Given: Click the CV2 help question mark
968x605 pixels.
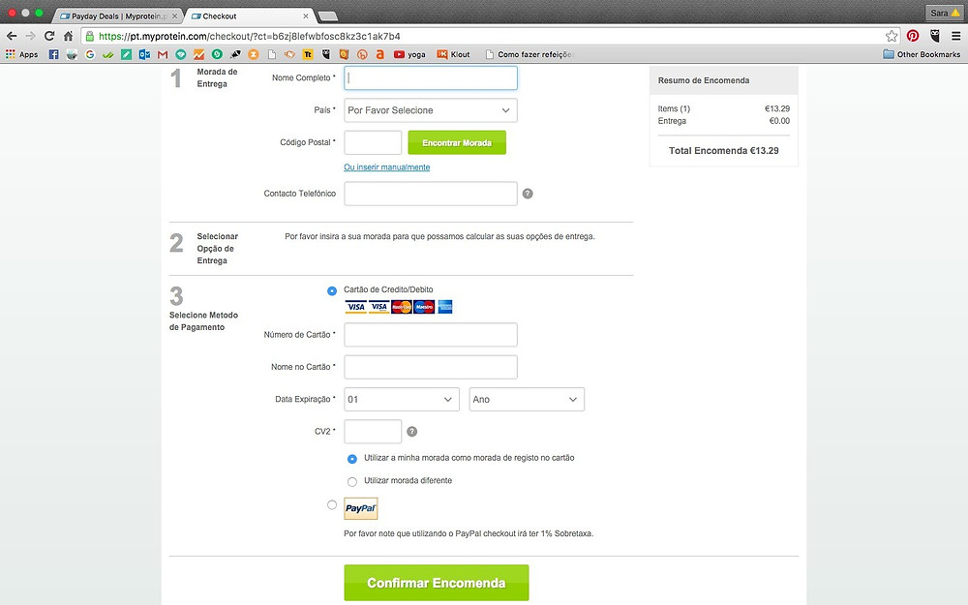Looking at the screenshot, I should [x=411, y=432].
